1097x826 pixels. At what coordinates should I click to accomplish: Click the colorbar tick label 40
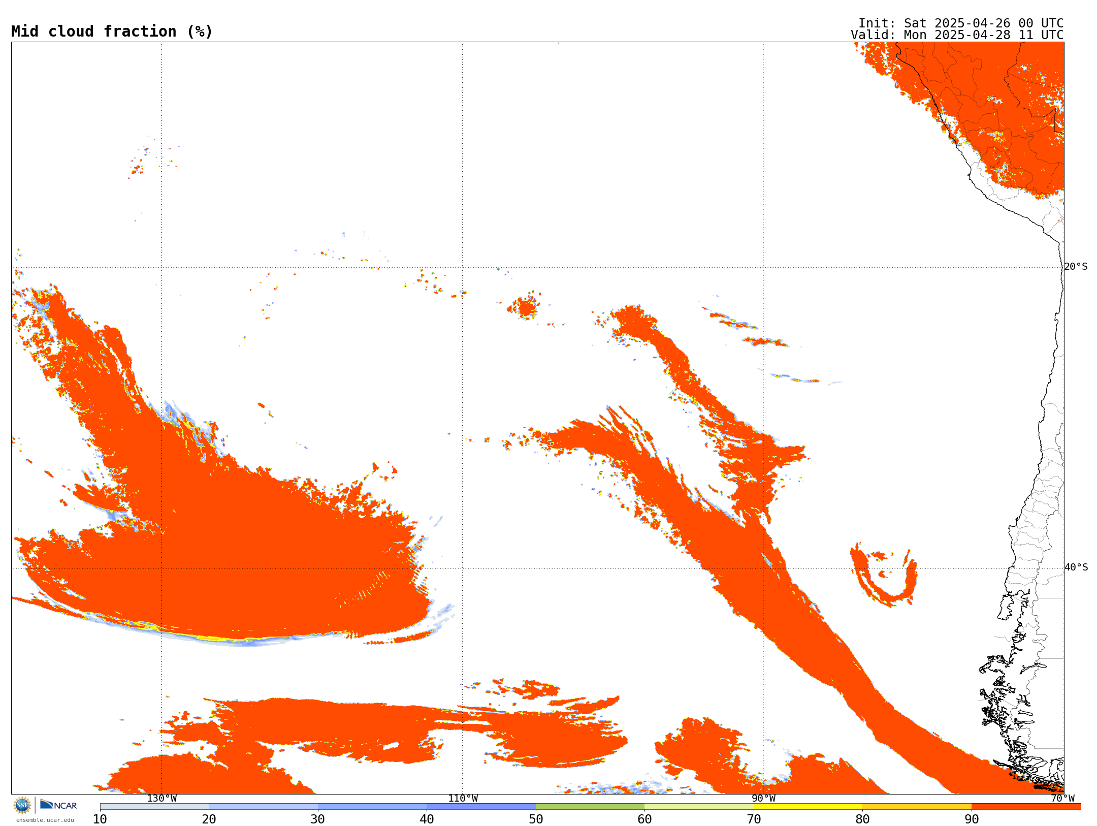coord(427,819)
